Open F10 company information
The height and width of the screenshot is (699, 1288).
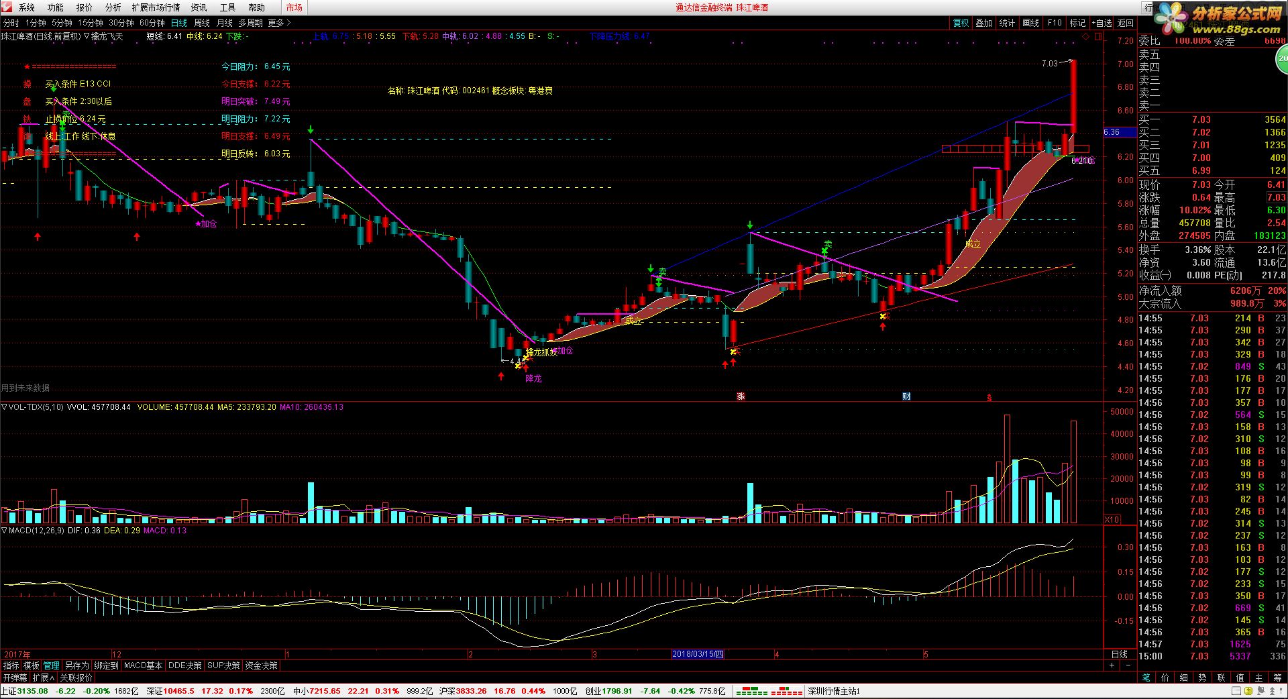pyautogui.click(x=1055, y=23)
